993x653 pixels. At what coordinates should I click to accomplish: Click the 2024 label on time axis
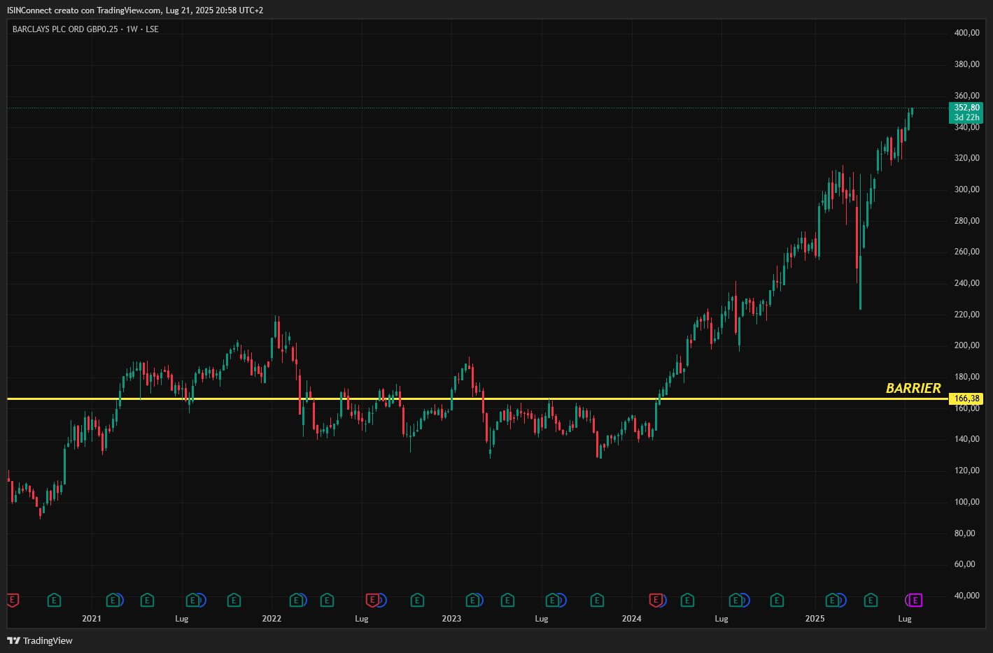click(631, 619)
